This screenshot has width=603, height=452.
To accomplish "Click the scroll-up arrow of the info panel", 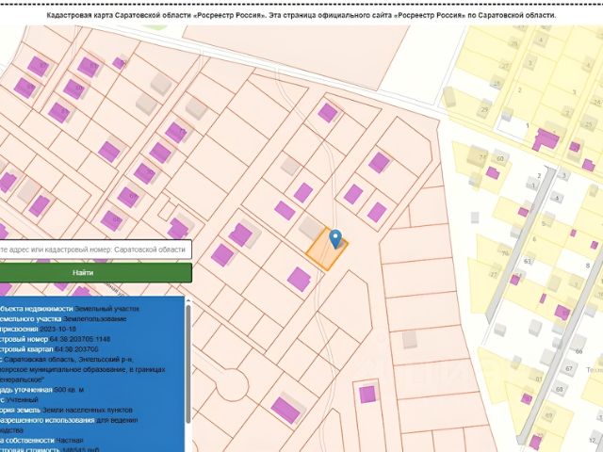I will [188, 299].
